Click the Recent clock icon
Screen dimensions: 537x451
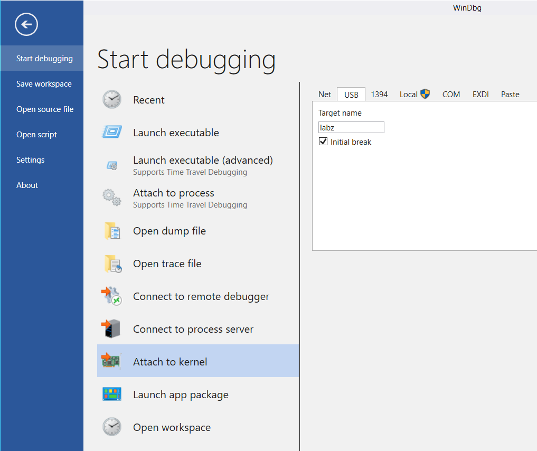[112, 100]
